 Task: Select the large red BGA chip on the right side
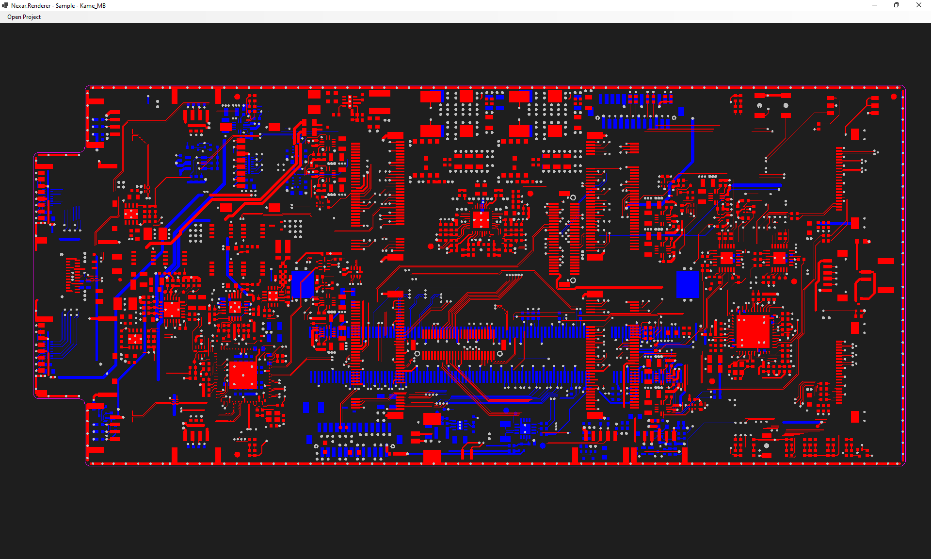pyautogui.click(x=752, y=331)
